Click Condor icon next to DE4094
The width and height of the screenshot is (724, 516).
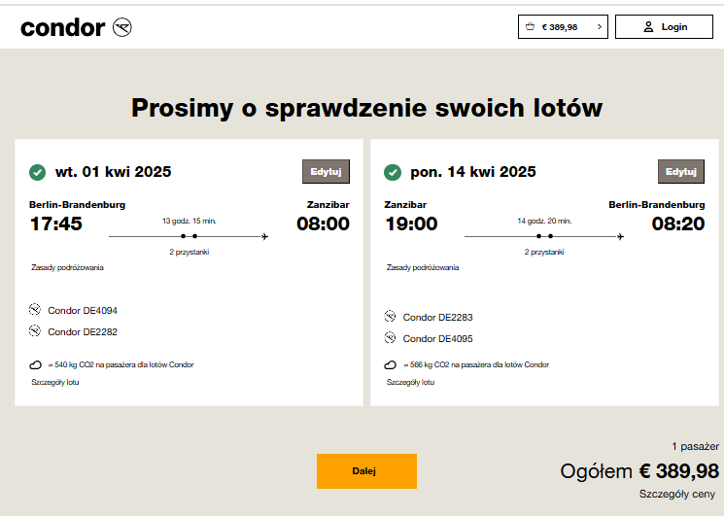click(35, 309)
